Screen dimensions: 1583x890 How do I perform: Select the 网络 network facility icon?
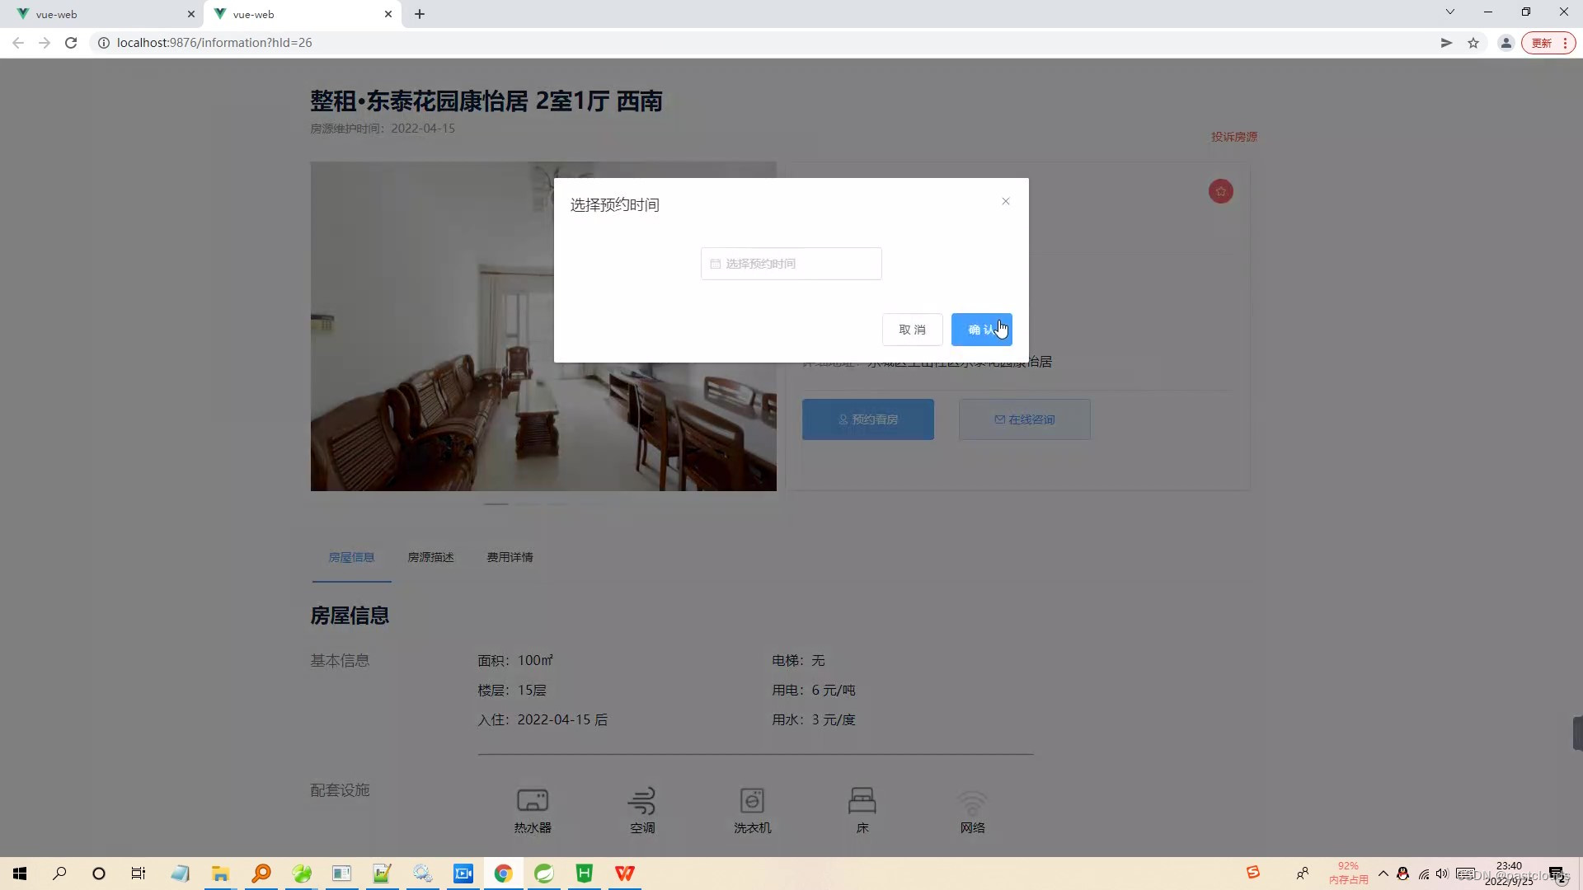pos(972,799)
